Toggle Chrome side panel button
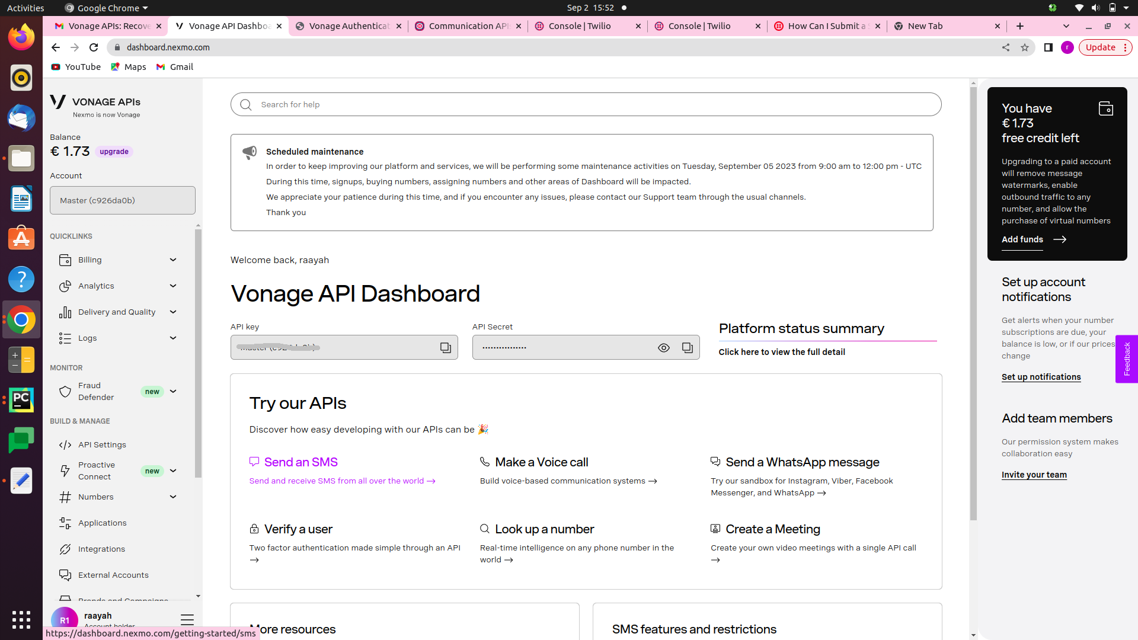The image size is (1138, 640). 1048,47
